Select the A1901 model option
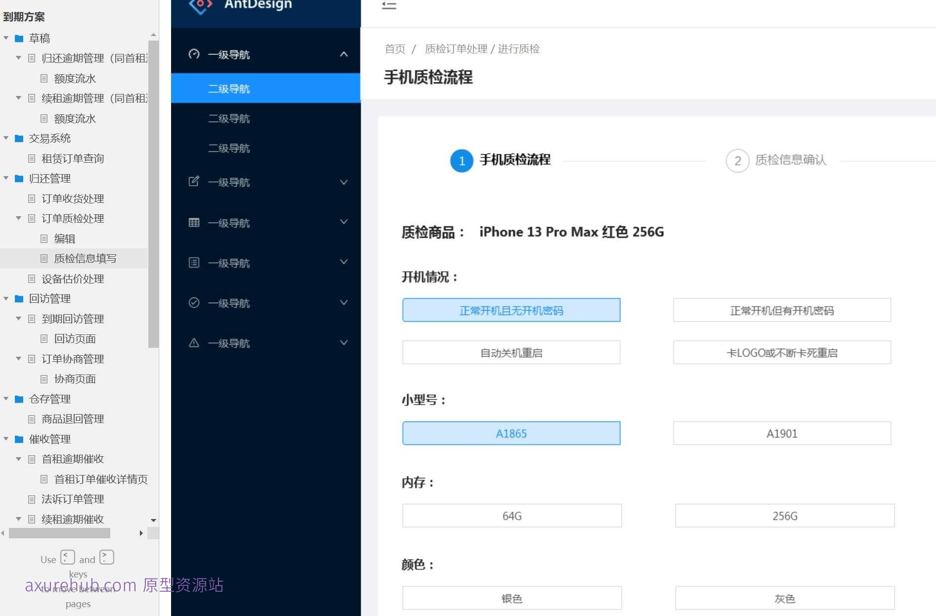Viewport: 936px width, 616px height. coord(781,433)
